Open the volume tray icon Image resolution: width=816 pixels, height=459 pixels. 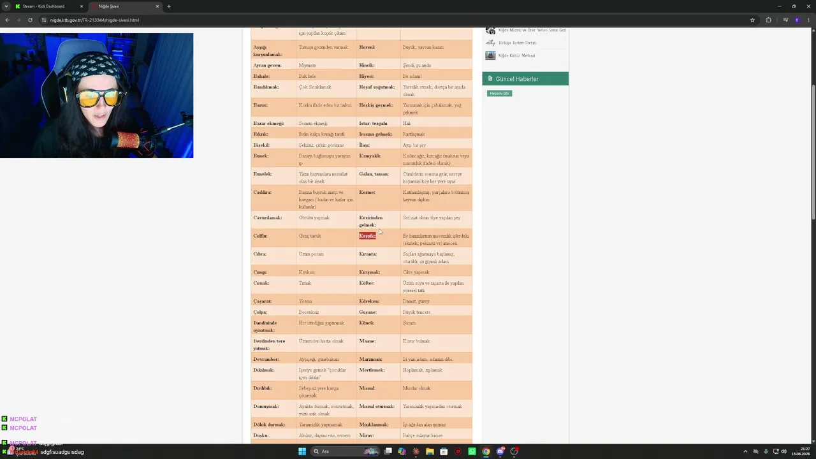tap(783, 451)
